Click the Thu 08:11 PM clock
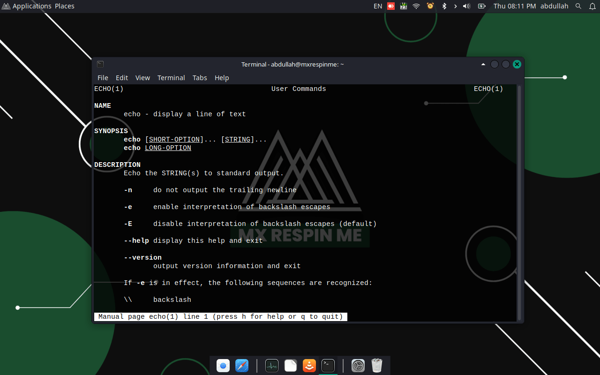600x375 pixels. [x=515, y=6]
